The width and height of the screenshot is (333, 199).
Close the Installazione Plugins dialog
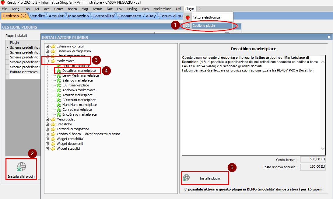[x=329, y=37]
